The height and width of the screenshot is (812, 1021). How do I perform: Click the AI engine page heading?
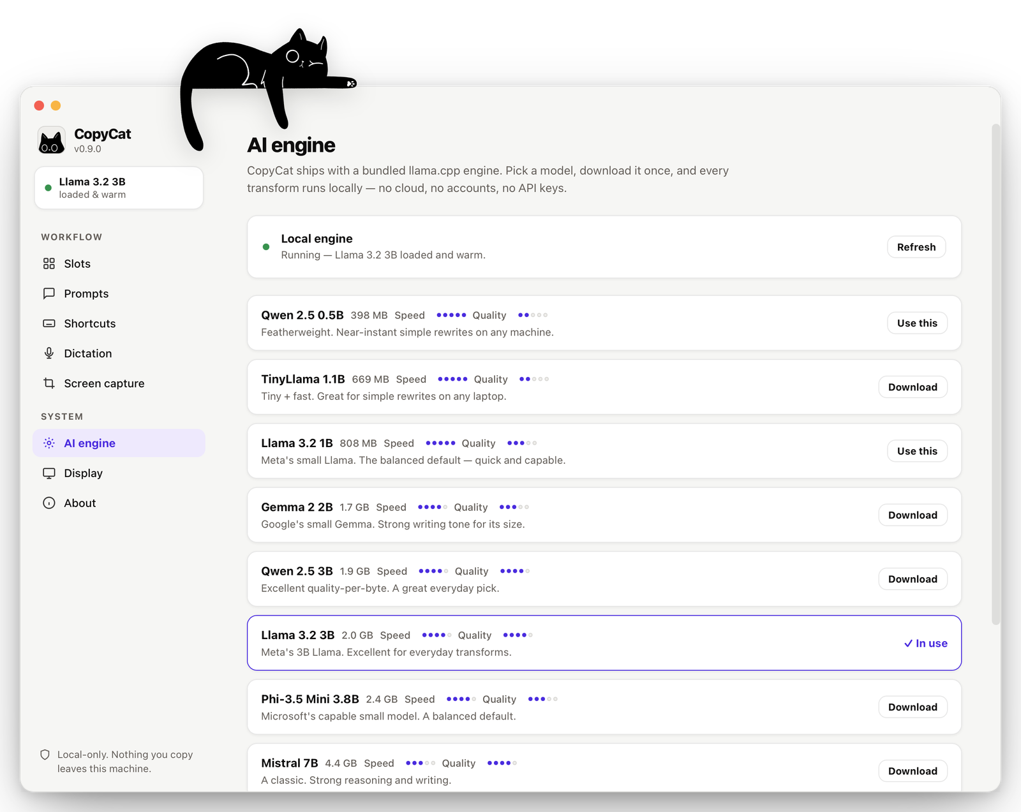tap(291, 145)
